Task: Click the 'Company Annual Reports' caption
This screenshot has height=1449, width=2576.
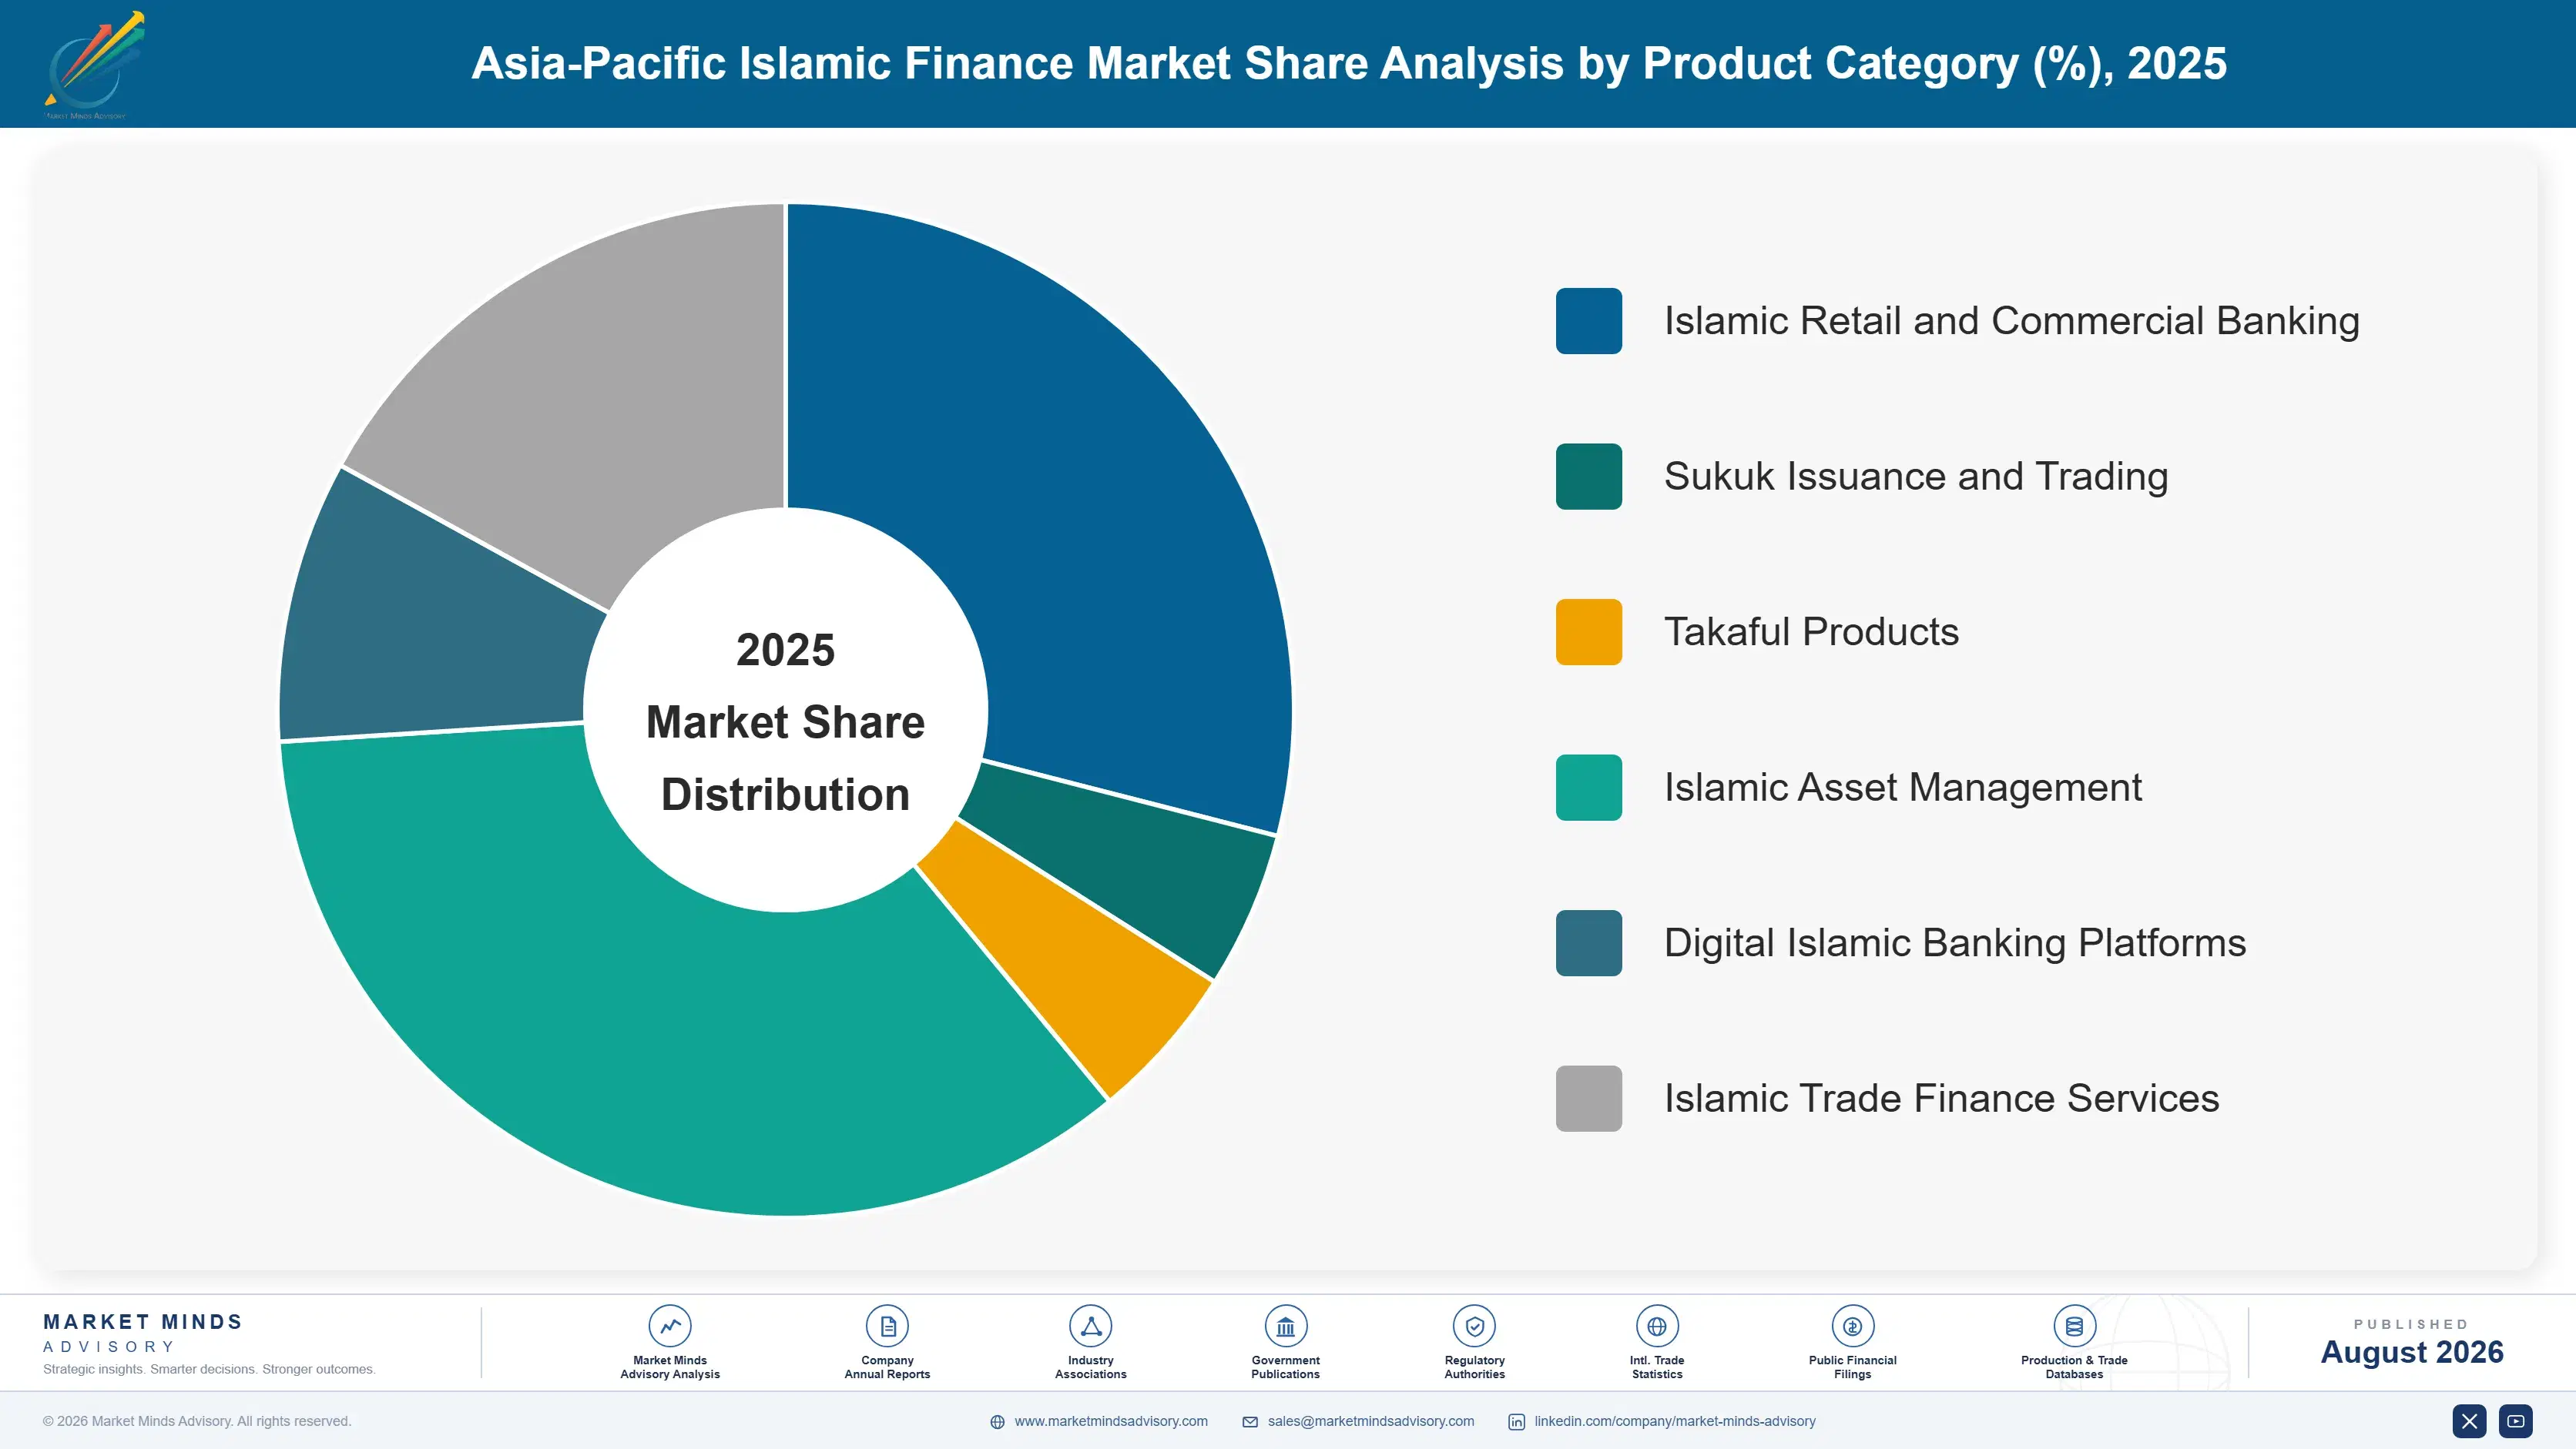Action: click(887, 1367)
